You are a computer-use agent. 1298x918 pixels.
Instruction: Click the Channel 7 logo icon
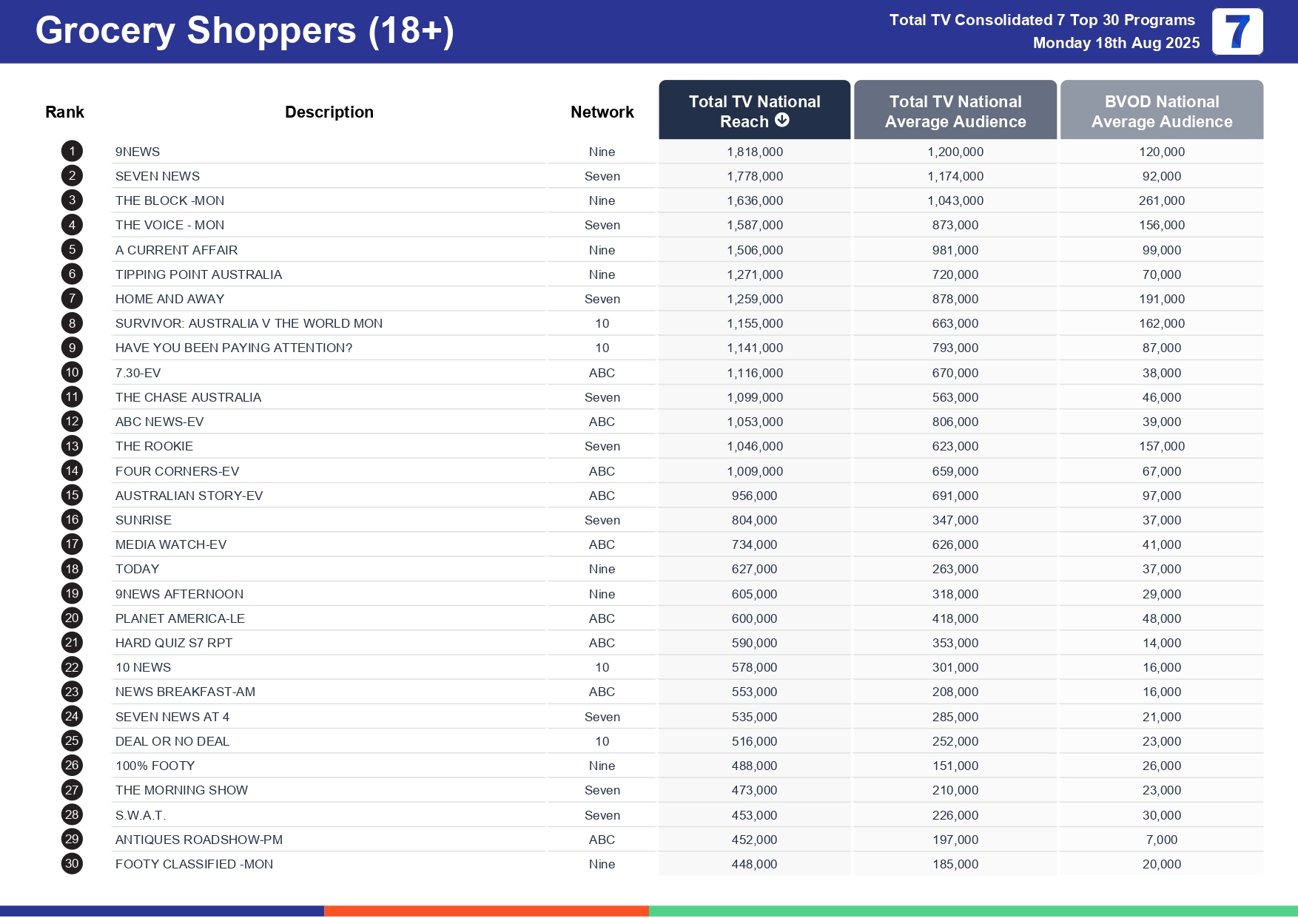pos(1237,32)
